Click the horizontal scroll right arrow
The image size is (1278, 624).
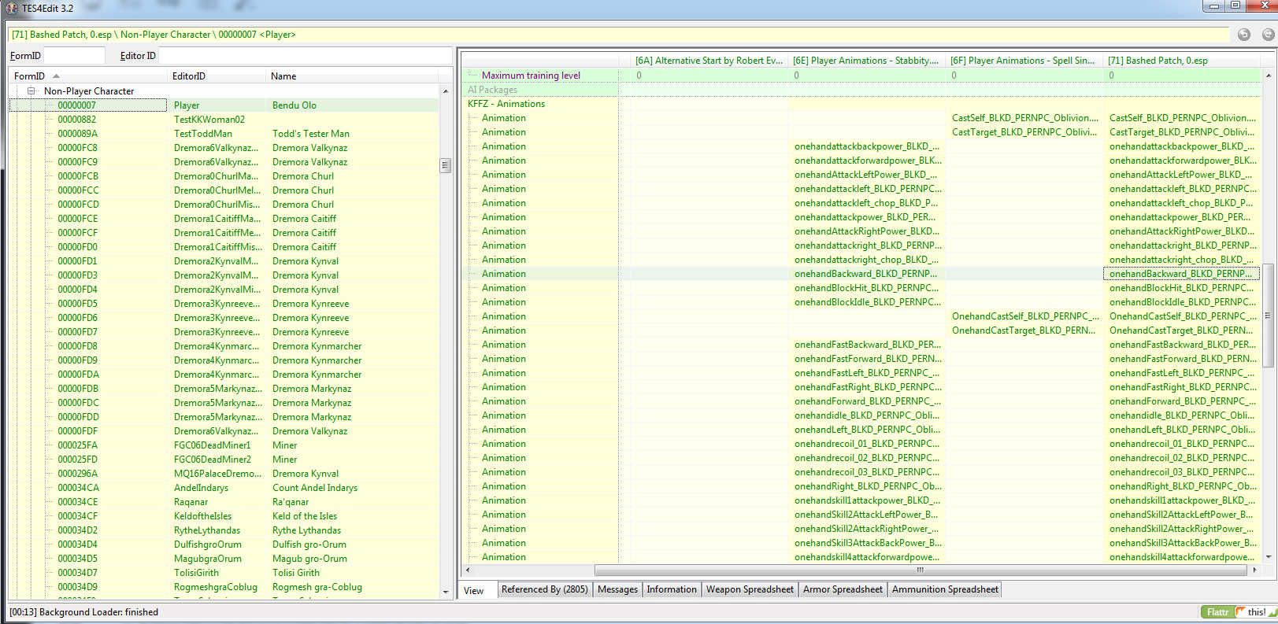point(1254,570)
